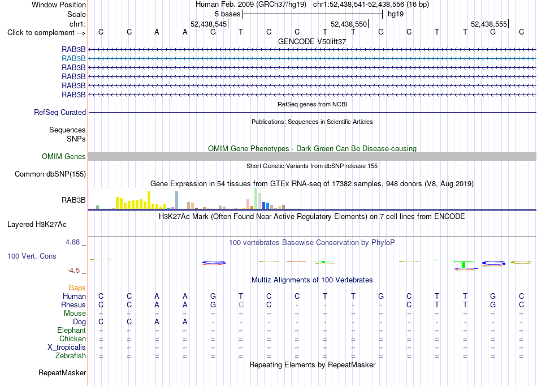Click the 52,438,550 ruler position marker

(x=349, y=24)
